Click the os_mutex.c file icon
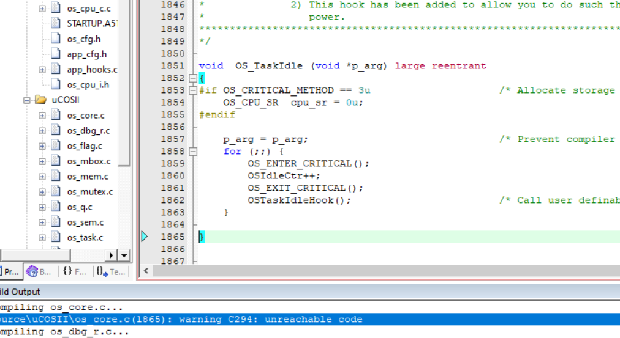The width and height of the screenshot is (620, 338). click(56, 191)
